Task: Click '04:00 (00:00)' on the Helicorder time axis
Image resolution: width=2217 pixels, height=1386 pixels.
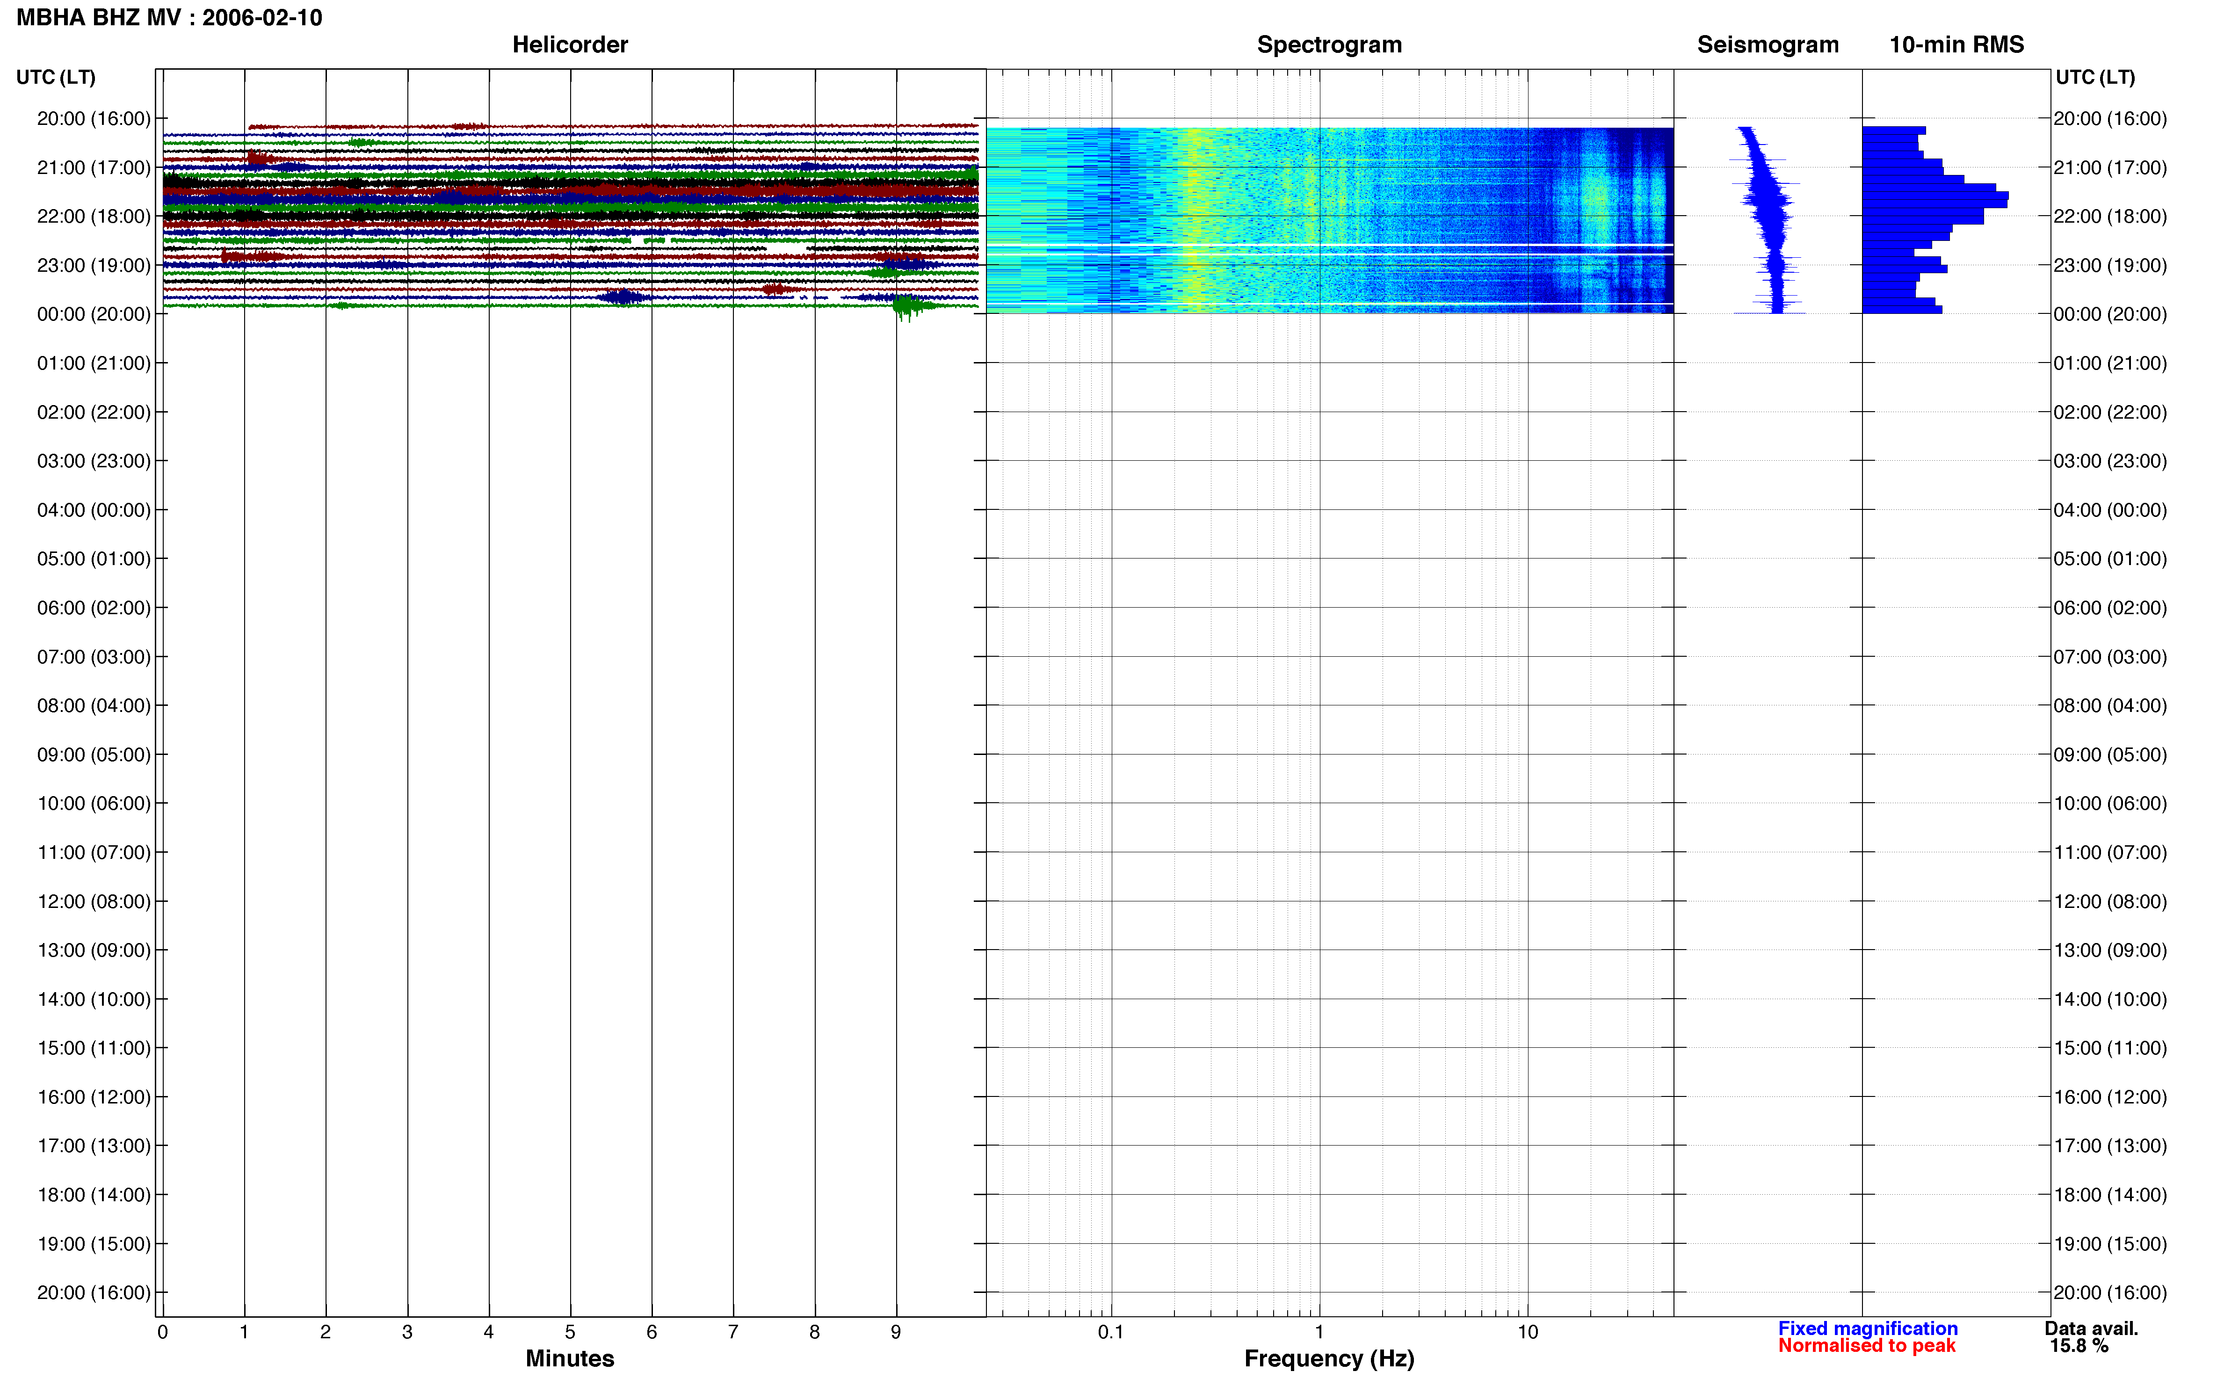Action: click(x=94, y=510)
